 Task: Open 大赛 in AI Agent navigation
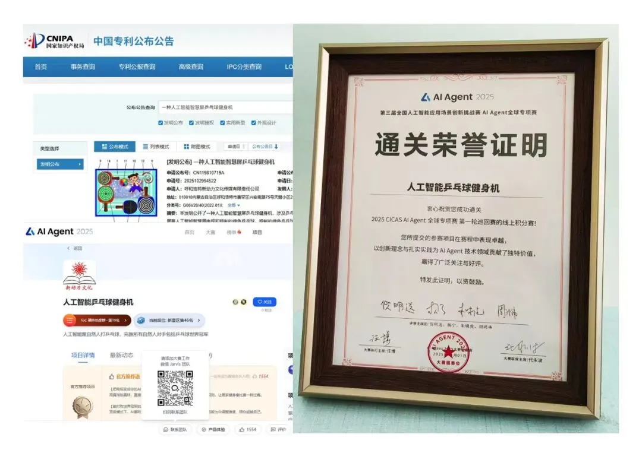[210, 232]
